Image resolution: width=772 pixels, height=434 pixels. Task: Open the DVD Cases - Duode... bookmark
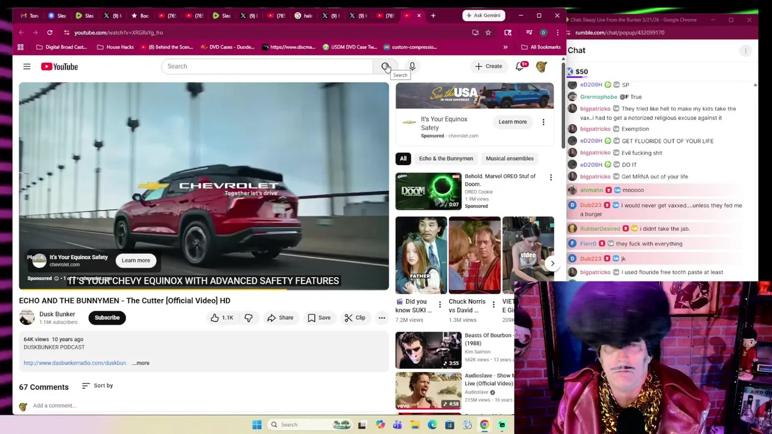tap(227, 47)
